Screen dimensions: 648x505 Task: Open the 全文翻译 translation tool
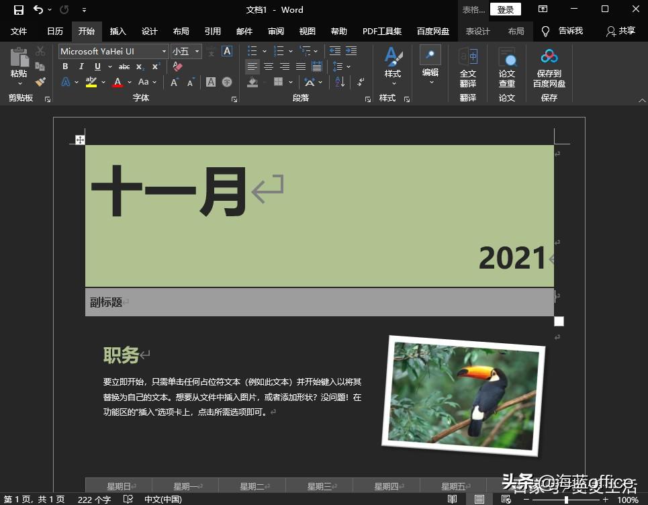point(468,68)
